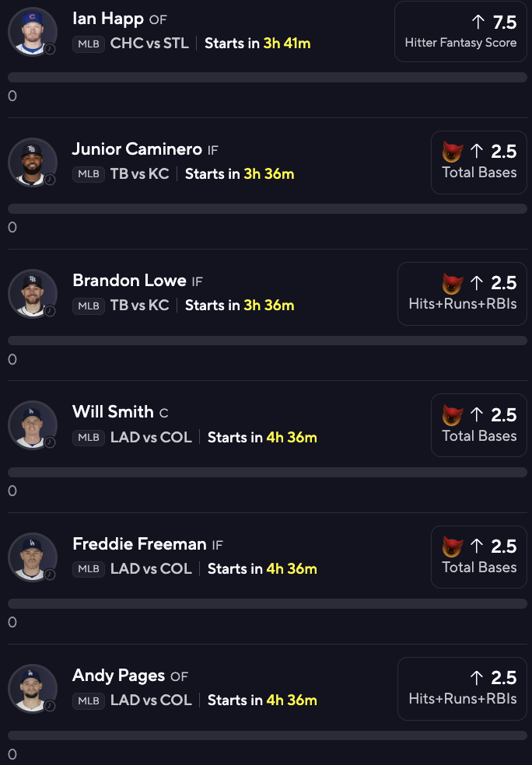Image resolution: width=532 pixels, height=765 pixels.
Task: Open Junior Caminero's player name link
Action: click(137, 149)
